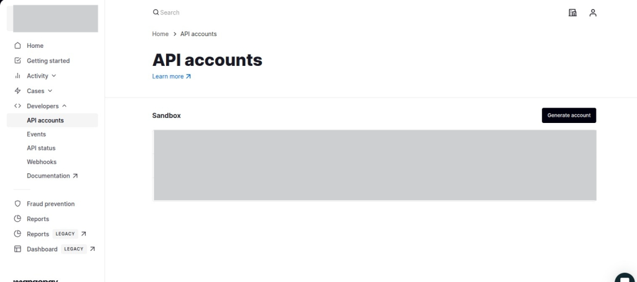Click the Reports pie chart icon

click(17, 219)
